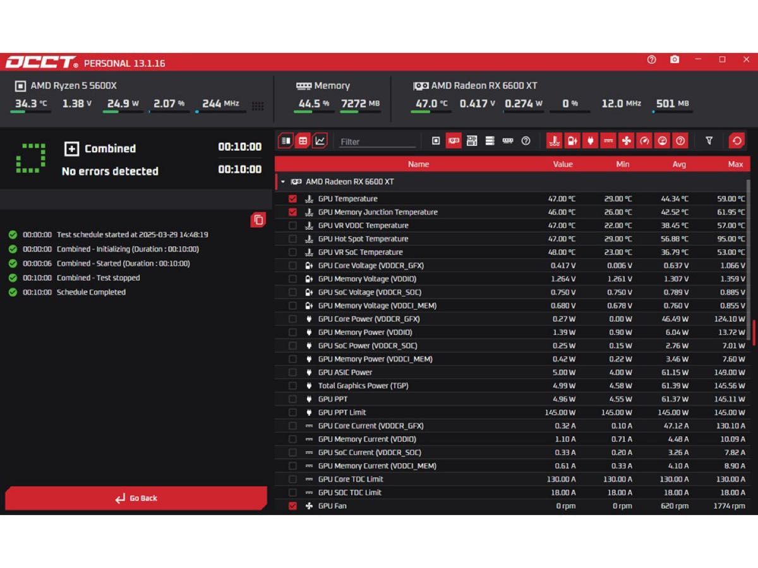
Task: Toggle red question mark sensor type filter
Action: (680, 141)
